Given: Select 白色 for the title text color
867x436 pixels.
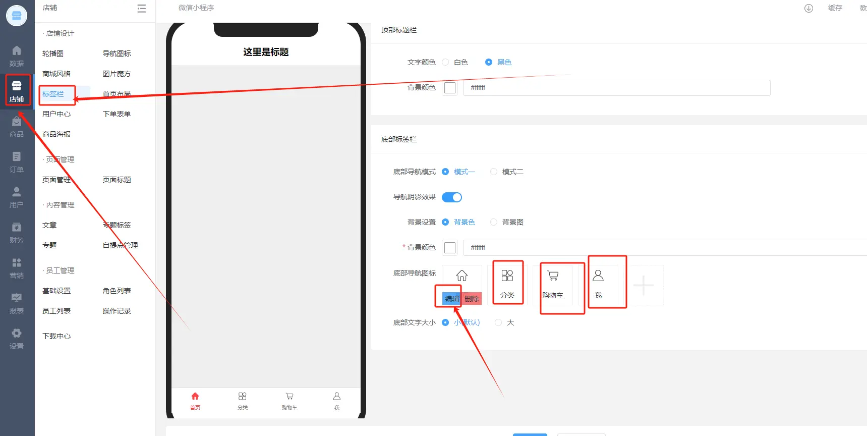Looking at the screenshot, I should pos(445,62).
